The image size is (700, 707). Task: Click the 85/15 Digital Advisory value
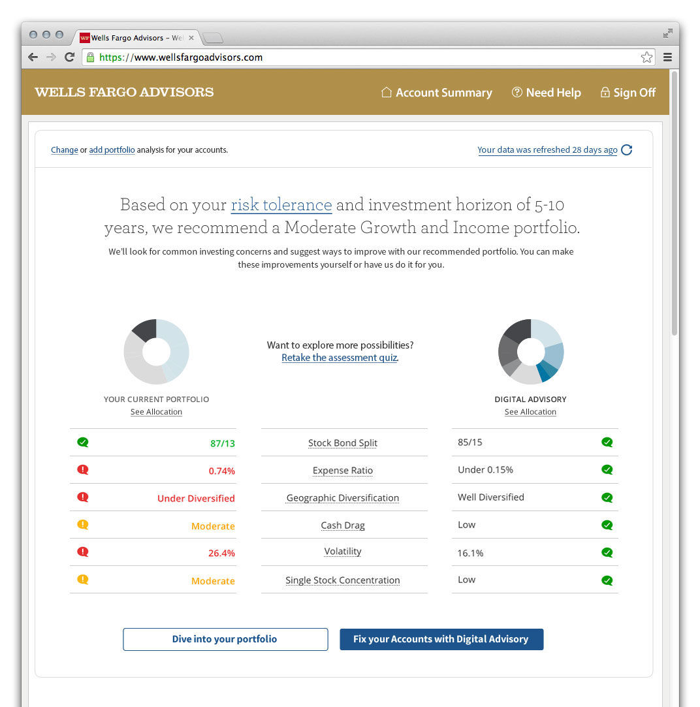pos(470,443)
